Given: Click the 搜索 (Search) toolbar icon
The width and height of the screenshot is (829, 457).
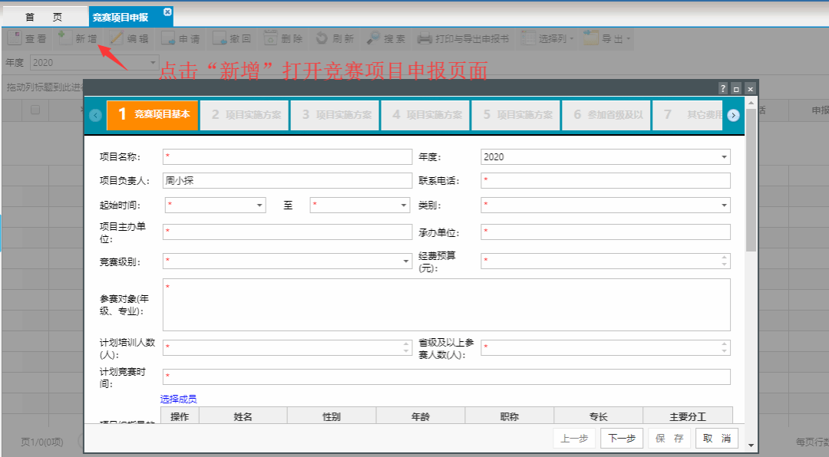Looking at the screenshot, I should click(x=372, y=38).
